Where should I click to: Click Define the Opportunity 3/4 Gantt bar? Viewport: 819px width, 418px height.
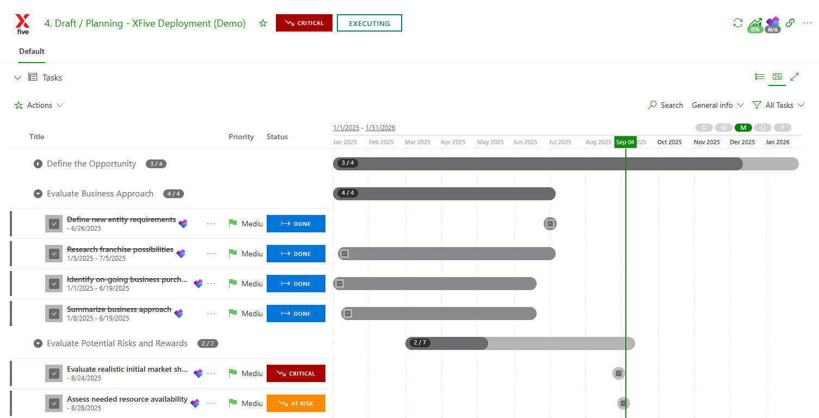(566, 164)
